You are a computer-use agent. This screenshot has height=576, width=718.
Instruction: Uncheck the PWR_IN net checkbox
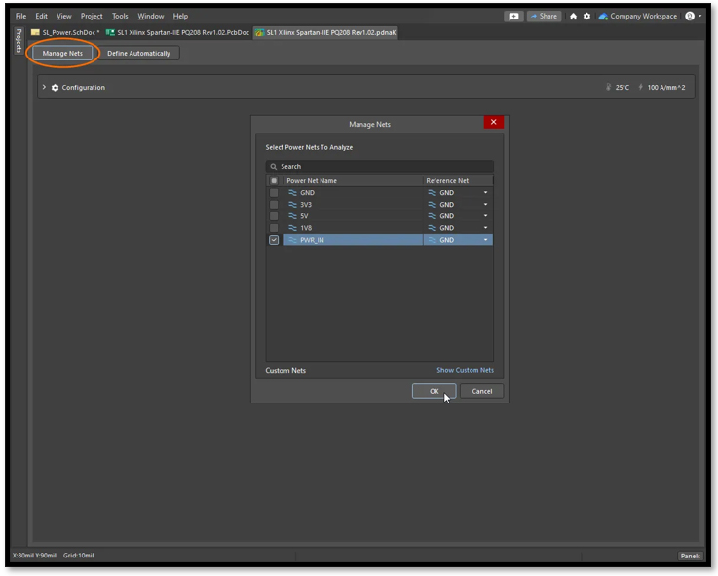coord(274,240)
